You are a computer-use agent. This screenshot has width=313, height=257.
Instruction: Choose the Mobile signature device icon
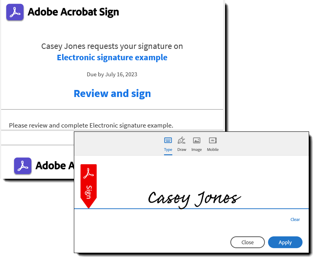[x=213, y=140]
